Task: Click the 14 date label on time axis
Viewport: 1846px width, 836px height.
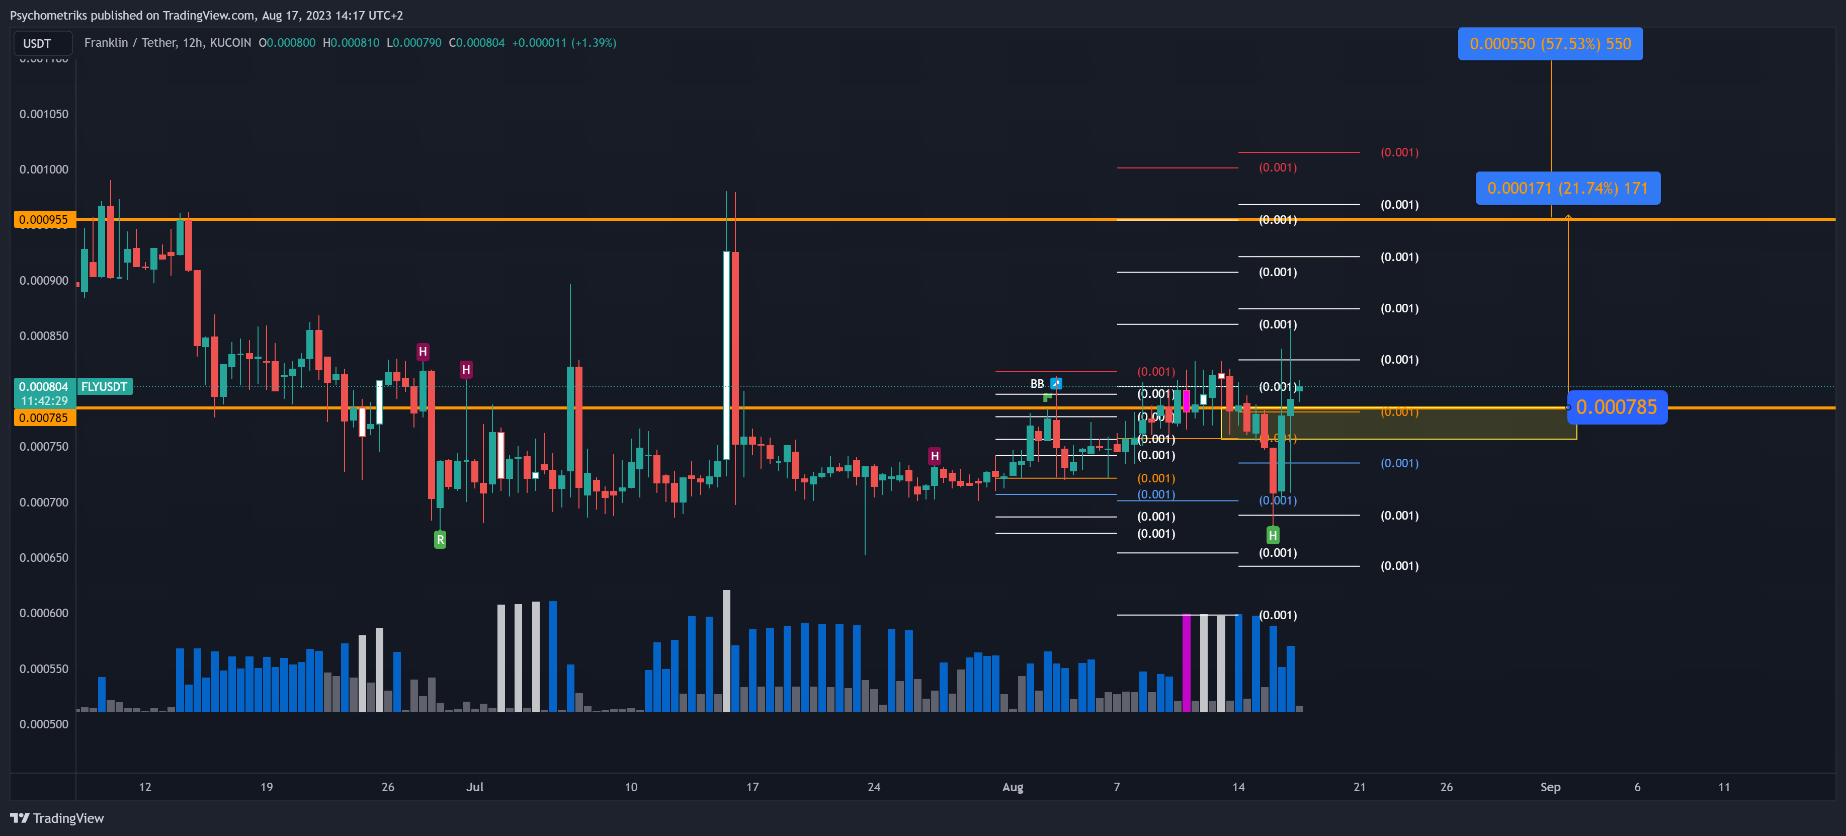Action: point(1238,787)
